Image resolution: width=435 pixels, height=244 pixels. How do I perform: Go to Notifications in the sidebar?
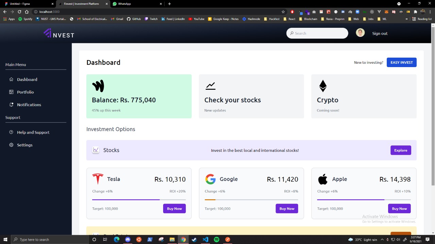(x=29, y=105)
